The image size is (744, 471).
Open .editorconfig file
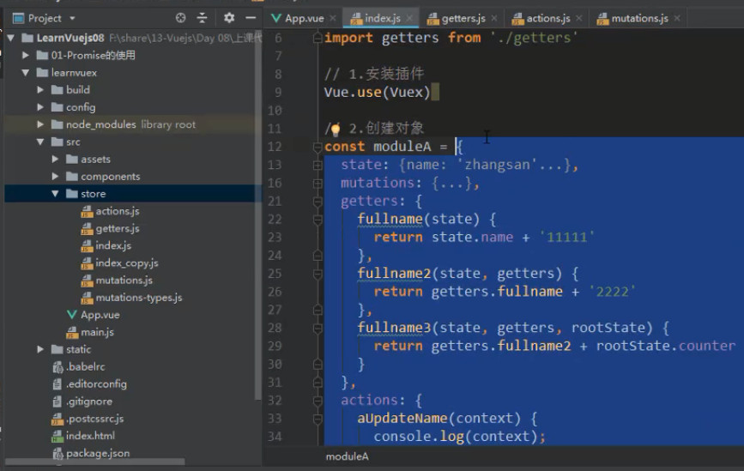coord(96,383)
